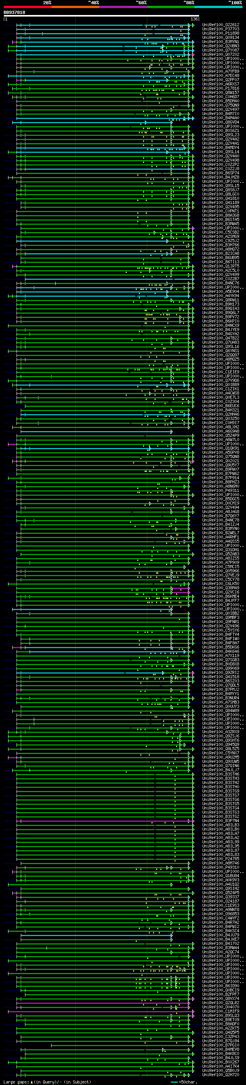The height and width of the screenshot is (1085, 246).
Task: Select the UniRef100_C1EIE9 label
Action: point(221,372)
